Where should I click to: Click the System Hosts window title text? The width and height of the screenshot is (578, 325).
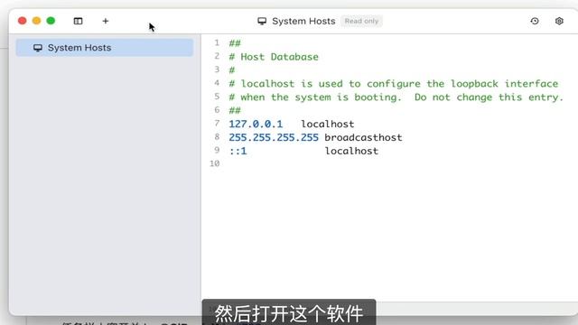click(303, 22)
